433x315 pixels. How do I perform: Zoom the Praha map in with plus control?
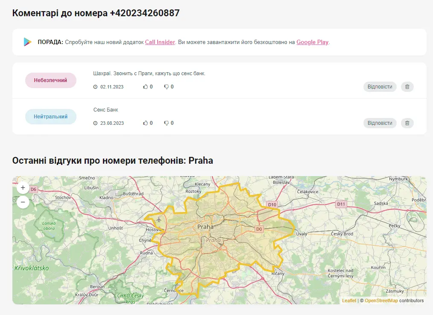point(23,187)
